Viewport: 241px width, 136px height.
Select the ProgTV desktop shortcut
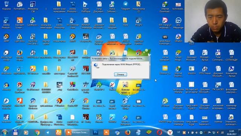coord(139,22)
